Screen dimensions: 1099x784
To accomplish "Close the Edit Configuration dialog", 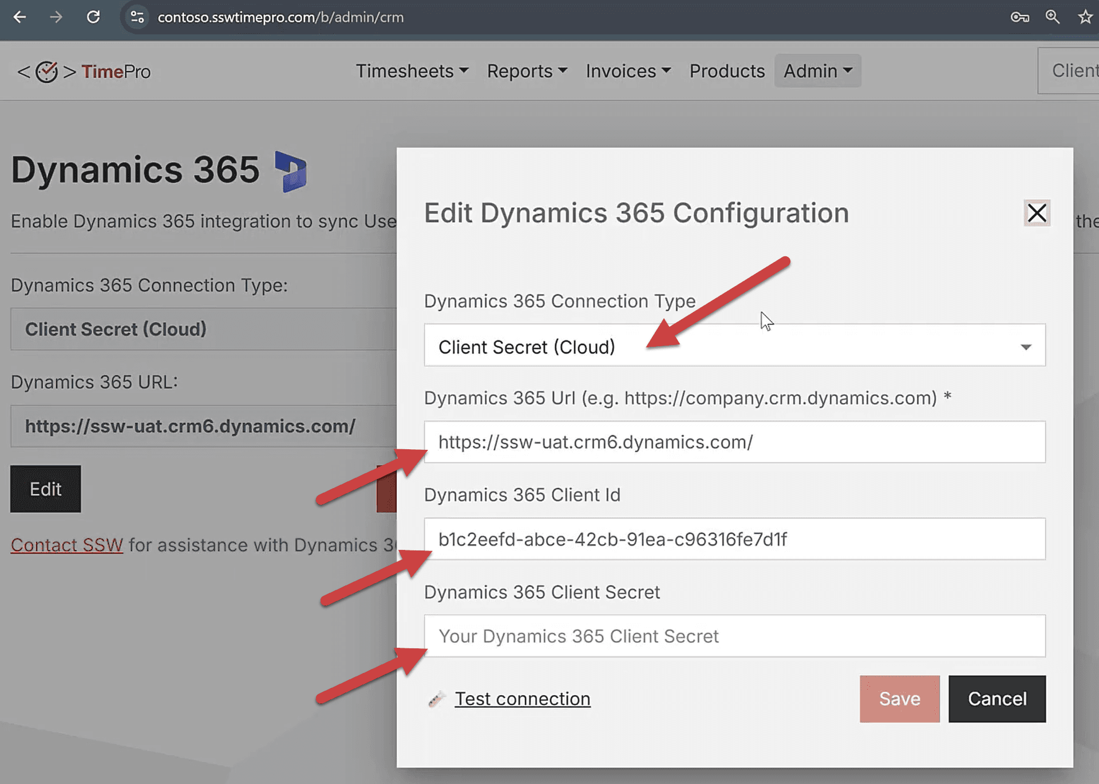I will click(1037, 213).
